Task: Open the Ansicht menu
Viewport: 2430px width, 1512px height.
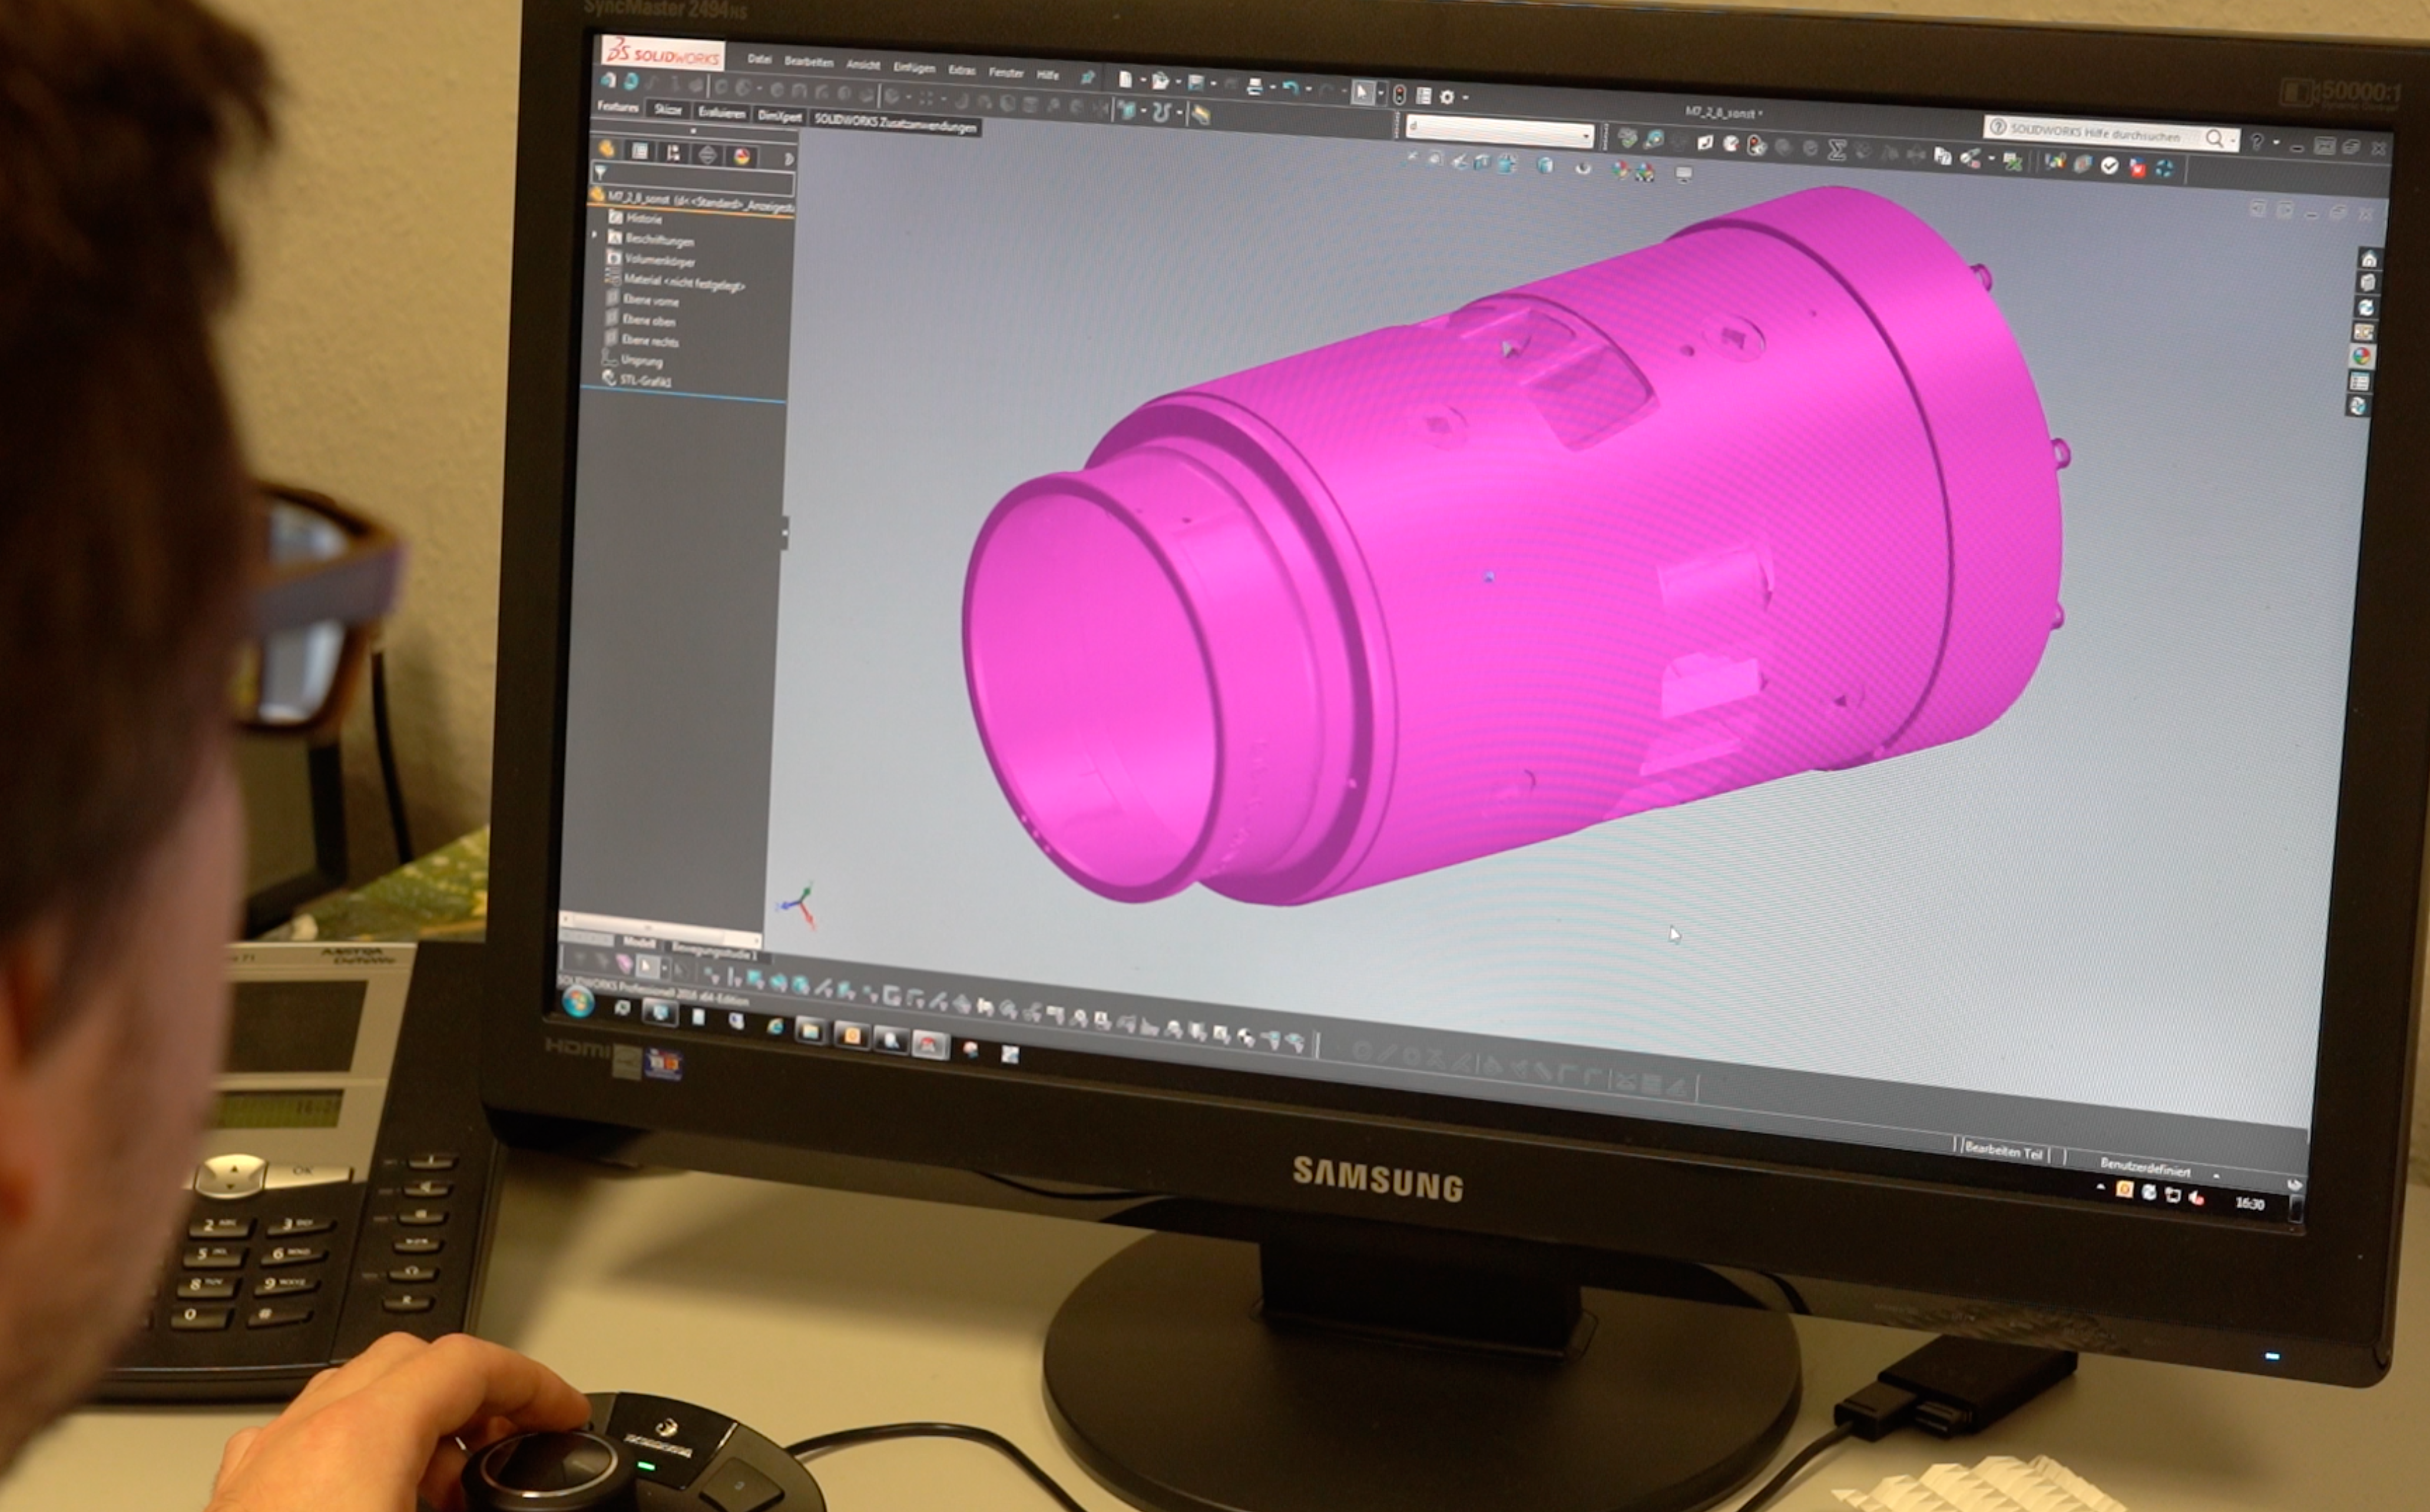Action: pos(863,65)
